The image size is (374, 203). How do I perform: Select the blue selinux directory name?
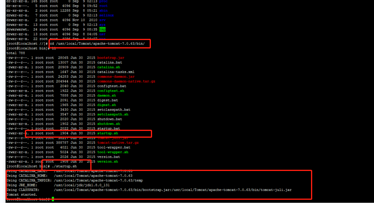tap(106, 15)
